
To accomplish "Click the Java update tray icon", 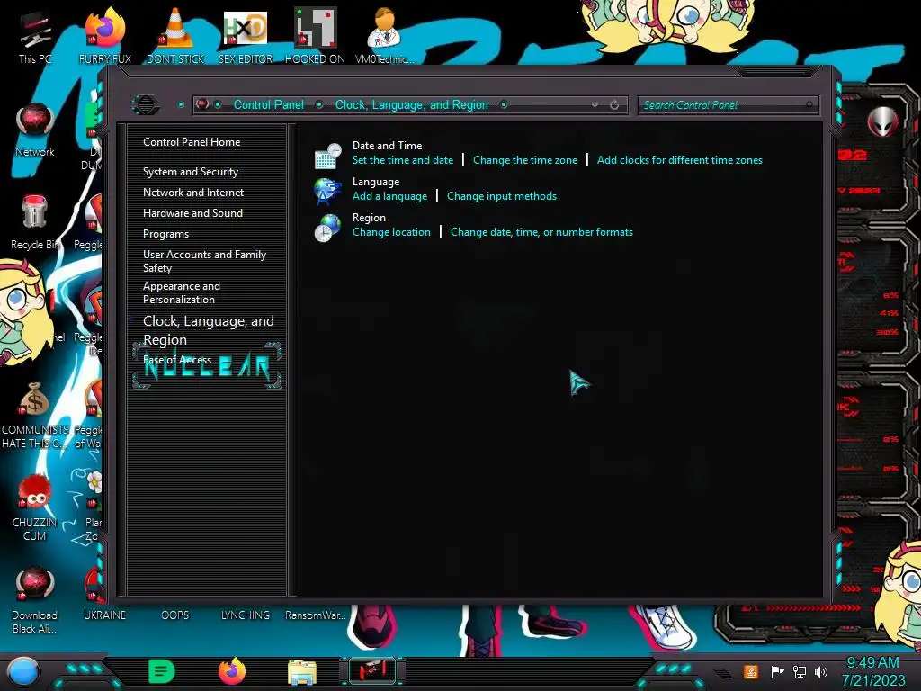I will (751, 671).
